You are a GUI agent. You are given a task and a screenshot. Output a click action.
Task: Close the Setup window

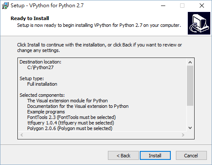coord(202,6)
